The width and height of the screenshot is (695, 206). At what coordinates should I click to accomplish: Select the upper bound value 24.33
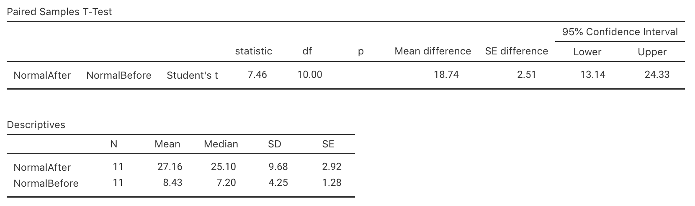657,75
